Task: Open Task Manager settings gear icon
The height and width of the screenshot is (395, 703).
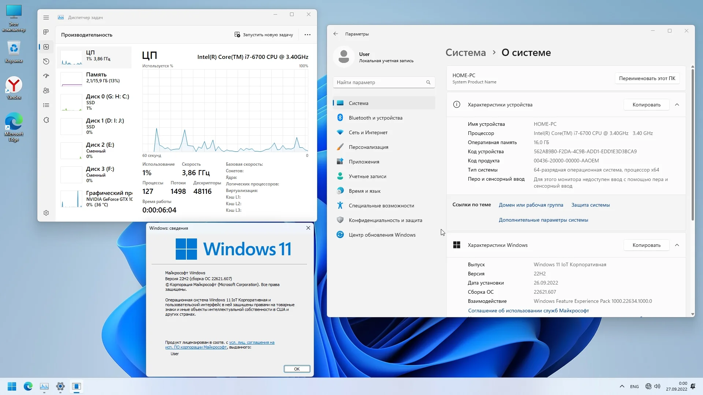Action: point(46,213)
